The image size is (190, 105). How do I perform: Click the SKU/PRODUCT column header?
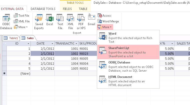pyautogui.click(x=88, y=44)
